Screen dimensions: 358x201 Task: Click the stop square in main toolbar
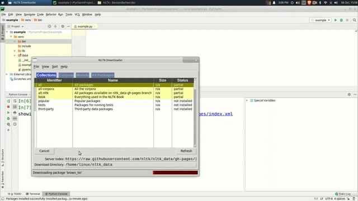coord(347,20)
